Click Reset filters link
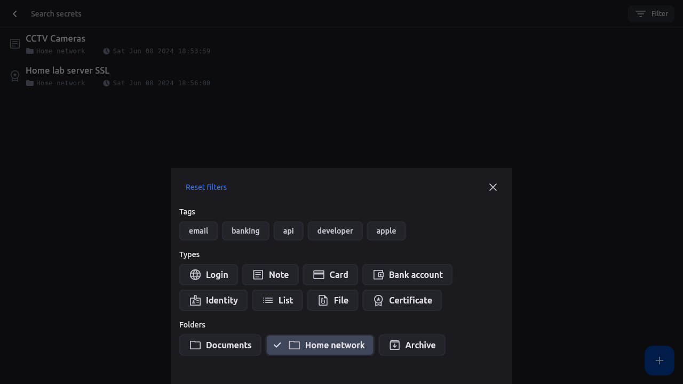Screen dimensions: 683x384 (x=206, y=187)
